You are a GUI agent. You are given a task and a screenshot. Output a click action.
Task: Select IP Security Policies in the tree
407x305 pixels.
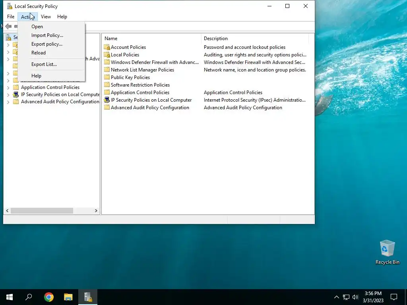(x=60, y=95)
